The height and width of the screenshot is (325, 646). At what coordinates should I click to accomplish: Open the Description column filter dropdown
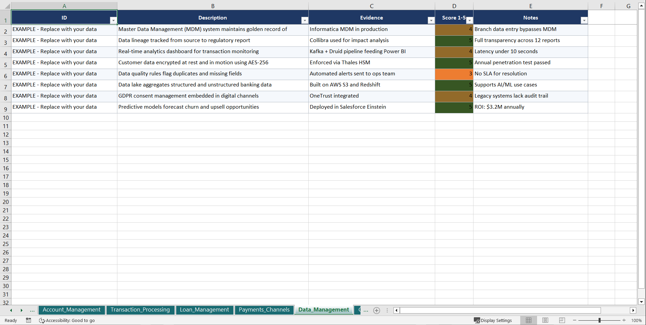[x=304, y=20]
